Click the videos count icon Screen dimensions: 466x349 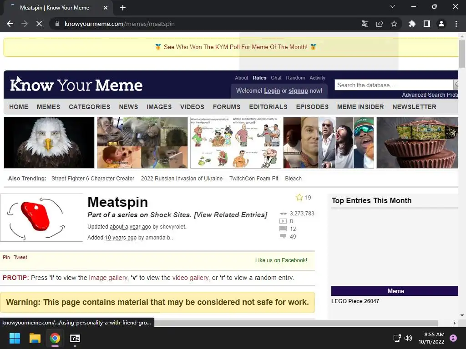tap(283, 221)
